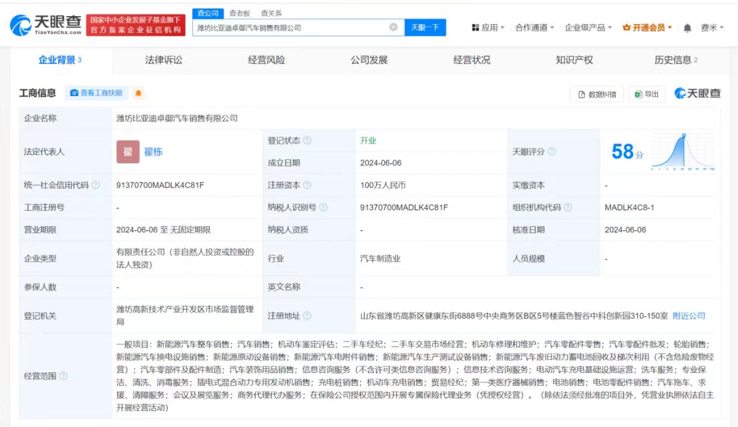Image resolution: width=738 pixels, height=427 pixels.
Task: Click the TianYanCha logo
Action: coord(45,25)
